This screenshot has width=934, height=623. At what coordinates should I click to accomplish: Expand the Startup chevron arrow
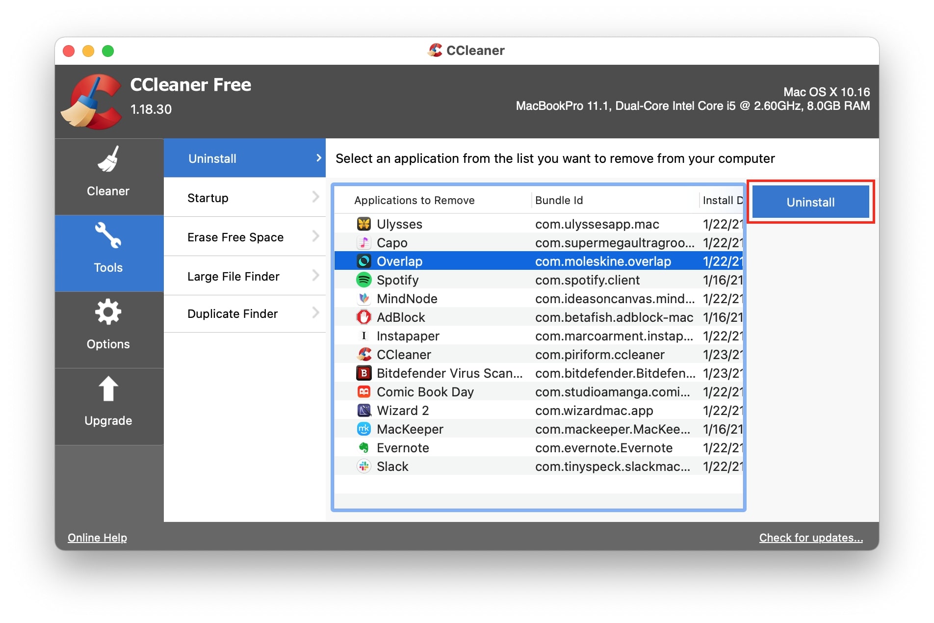point(315,197)
